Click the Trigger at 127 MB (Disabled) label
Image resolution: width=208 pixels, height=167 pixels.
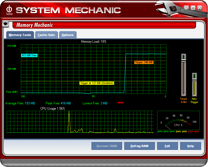(97, 83)
